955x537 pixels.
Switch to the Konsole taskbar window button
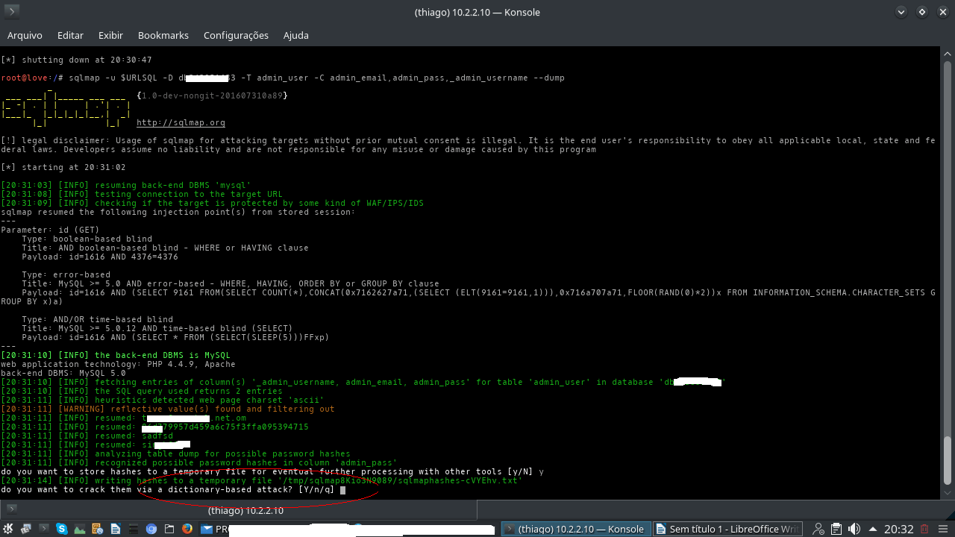click(575, 529)
